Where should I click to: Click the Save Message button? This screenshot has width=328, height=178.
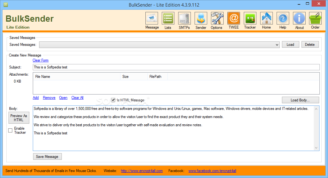click(47, 157)
